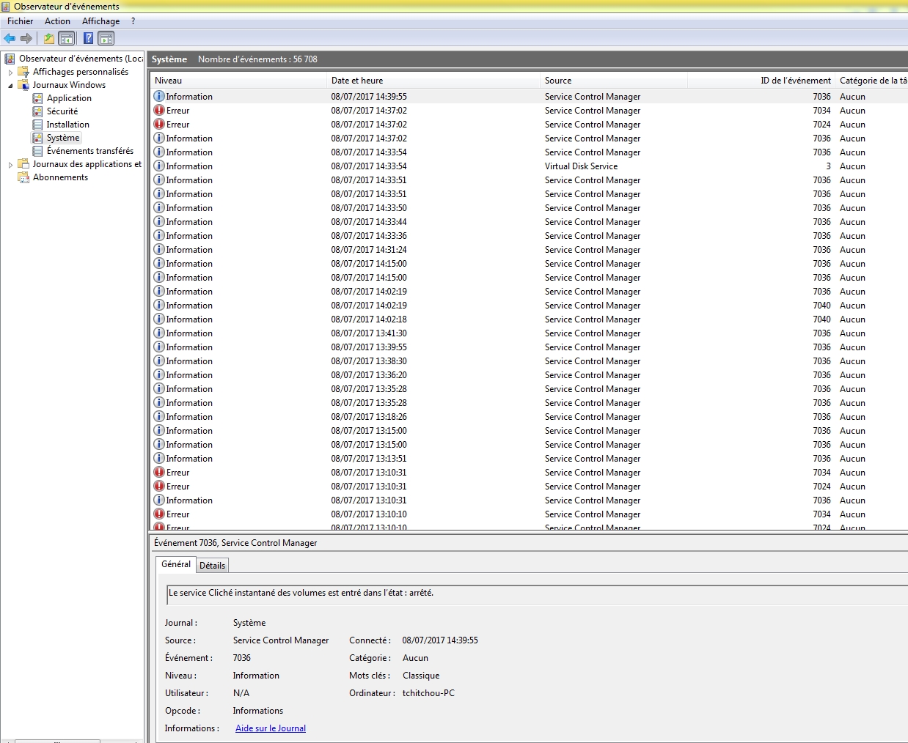This screenshot has height=743, width=908.
Task: Open the Fichier menu
Action: [x=21, y=21]
